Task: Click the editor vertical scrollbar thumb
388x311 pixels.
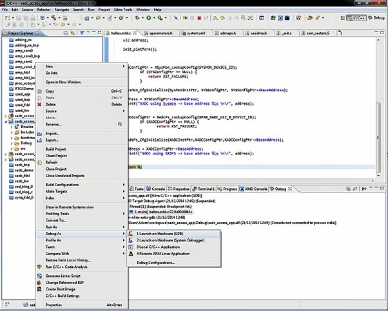Action: tap(378, 137)
